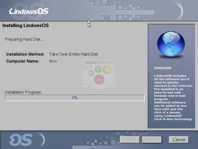Click the 'Computer Name:' label

[23, 61]
